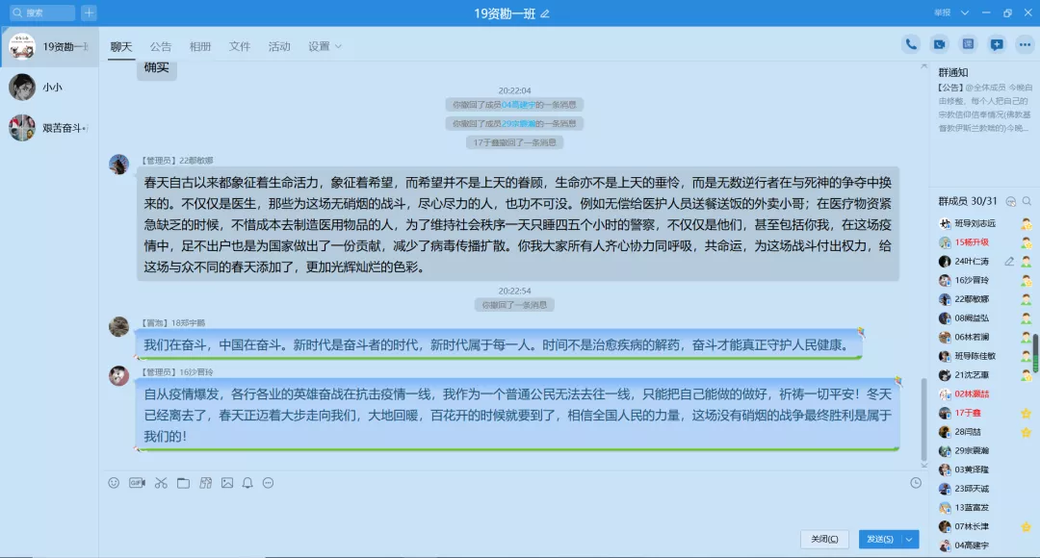The height and width of the screenshot is (558, 1040).
Task: Click the search box in the sidebar
Action: 43,13
